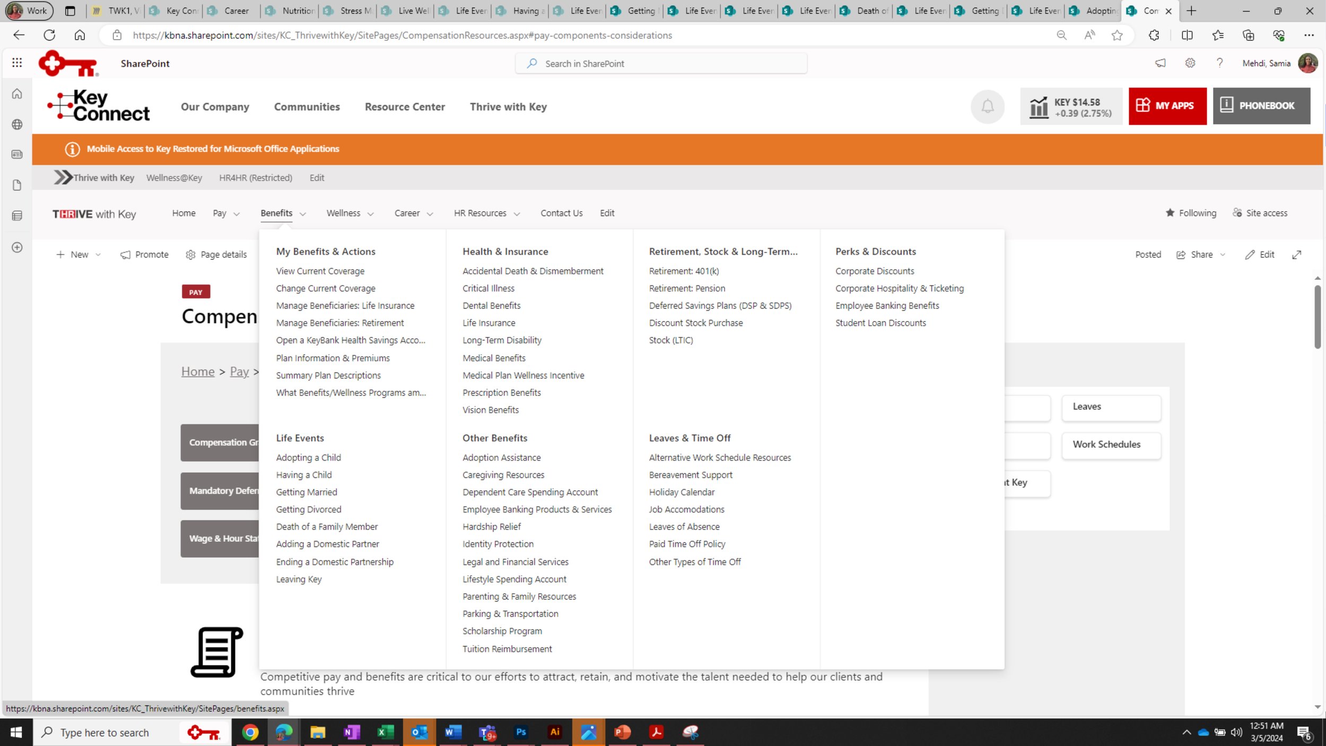Add this page to browser favorites star

point(1117,35)
